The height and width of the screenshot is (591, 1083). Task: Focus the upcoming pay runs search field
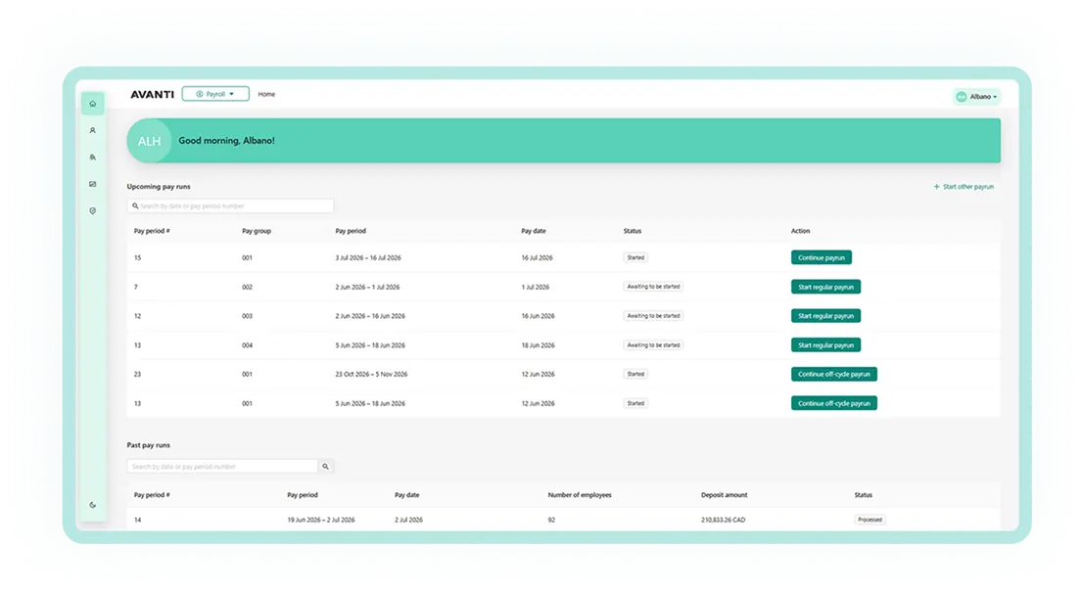click(231, 205)
